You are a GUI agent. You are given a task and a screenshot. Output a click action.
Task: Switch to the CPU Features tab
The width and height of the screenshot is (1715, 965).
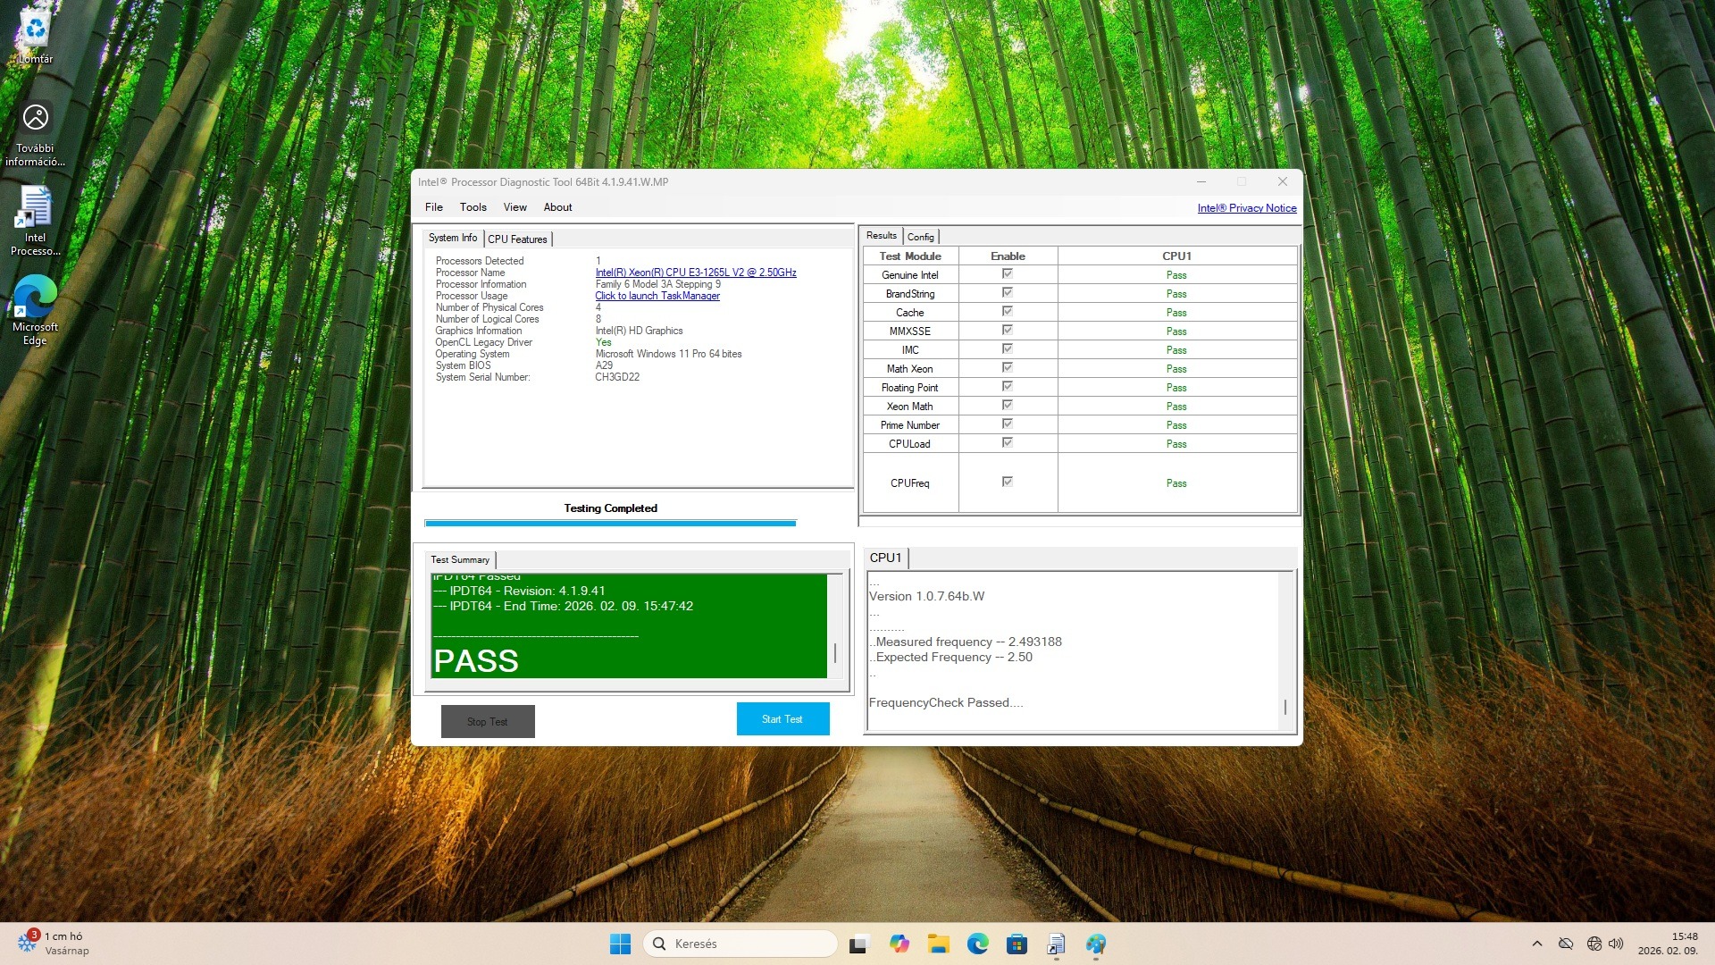tap(517, 239)
